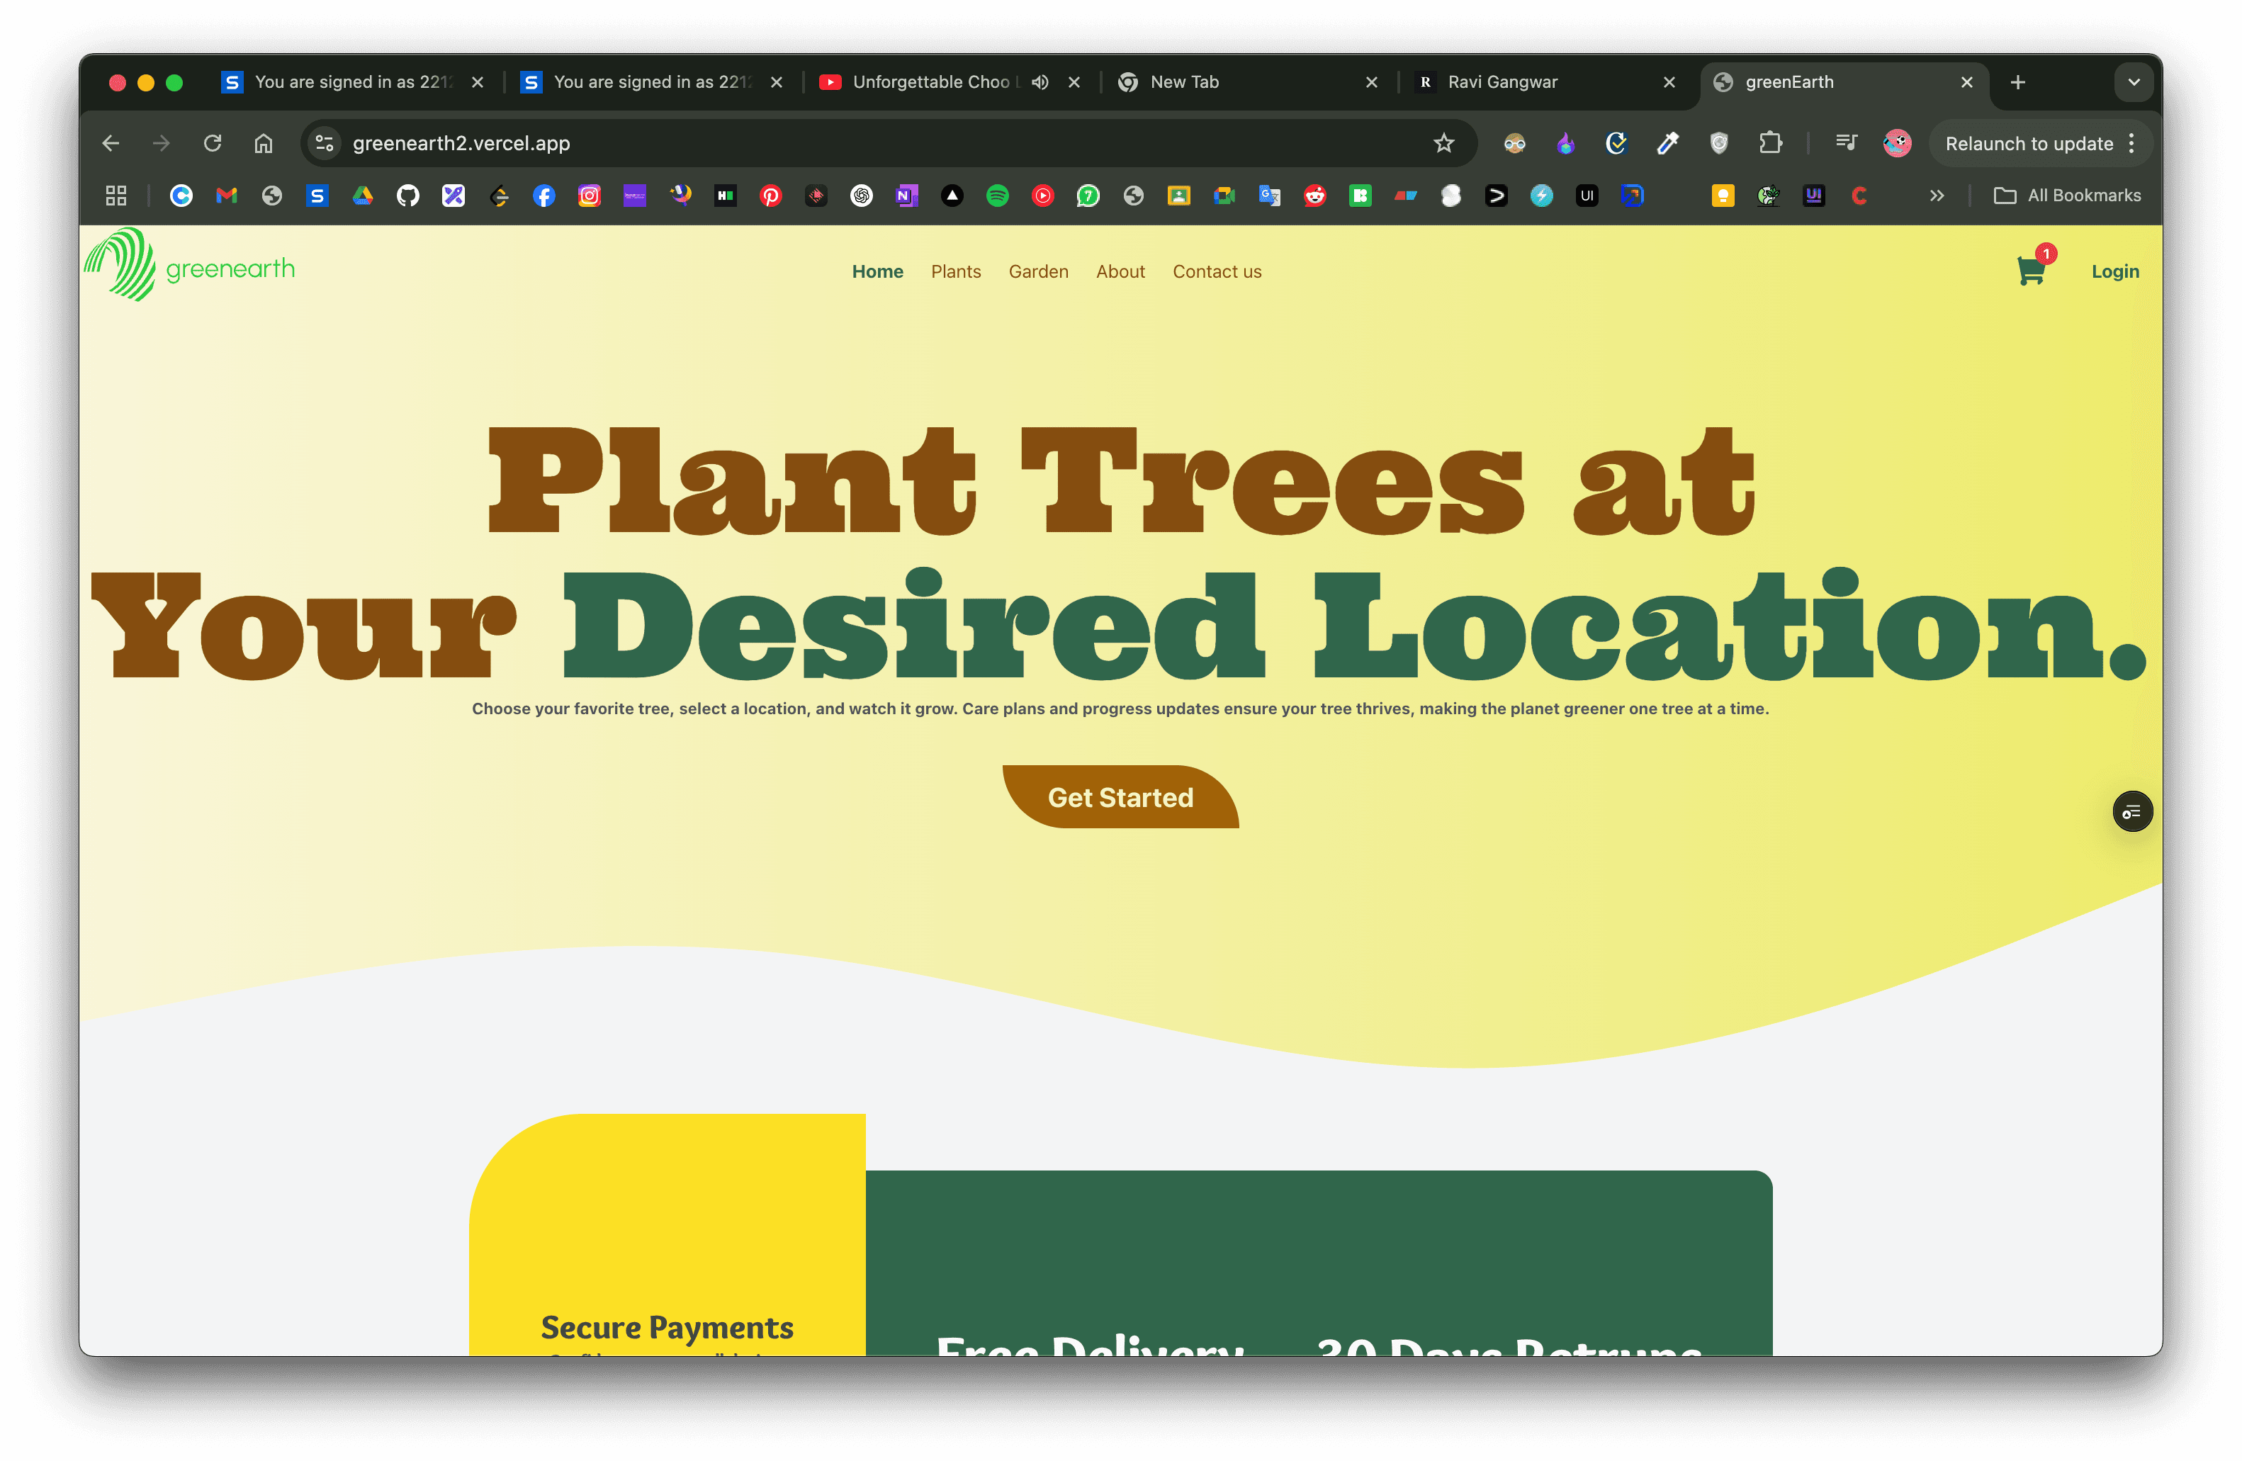2242x1461 pixels.
Task: Open the Pinterest bookmark
Action: 770,196
